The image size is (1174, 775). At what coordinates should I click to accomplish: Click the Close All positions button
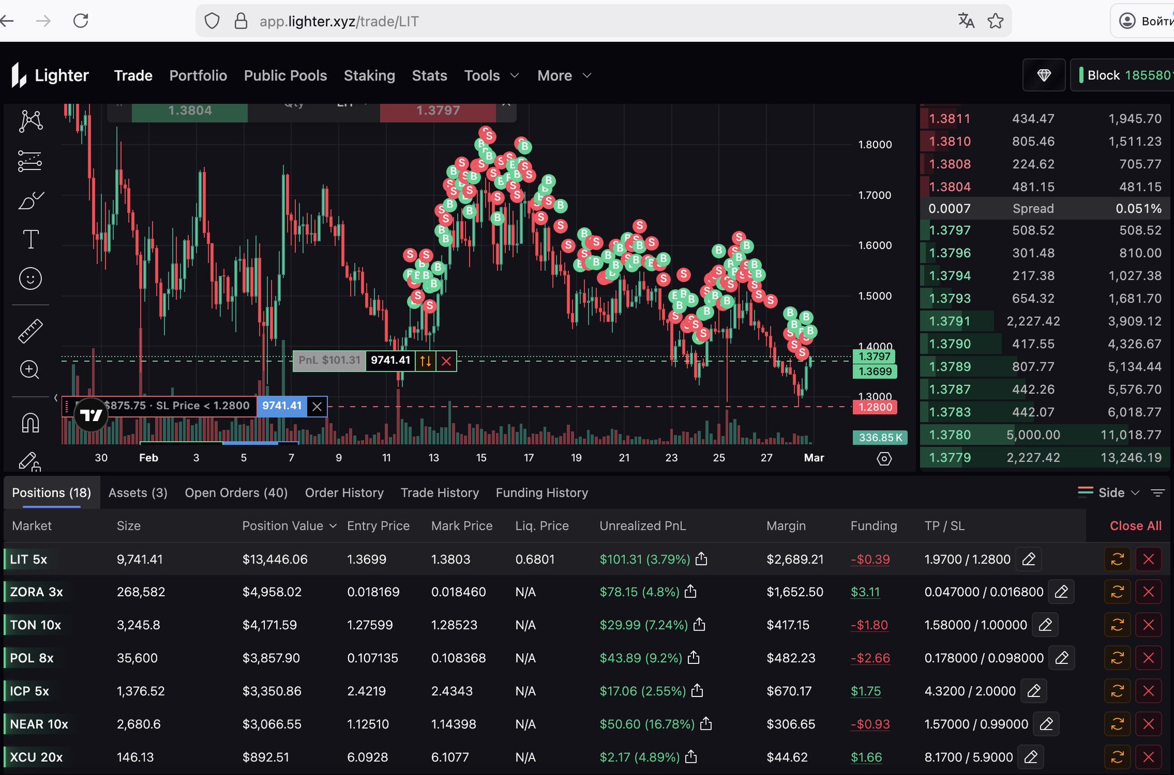(x=1135, y=526)
